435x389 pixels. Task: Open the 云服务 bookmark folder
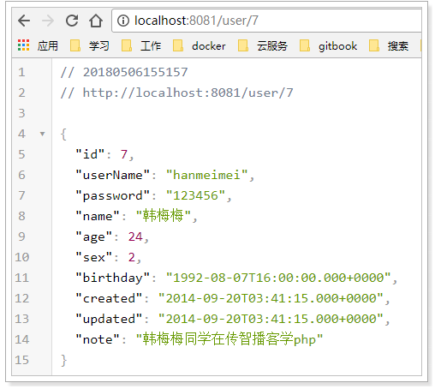263,45
